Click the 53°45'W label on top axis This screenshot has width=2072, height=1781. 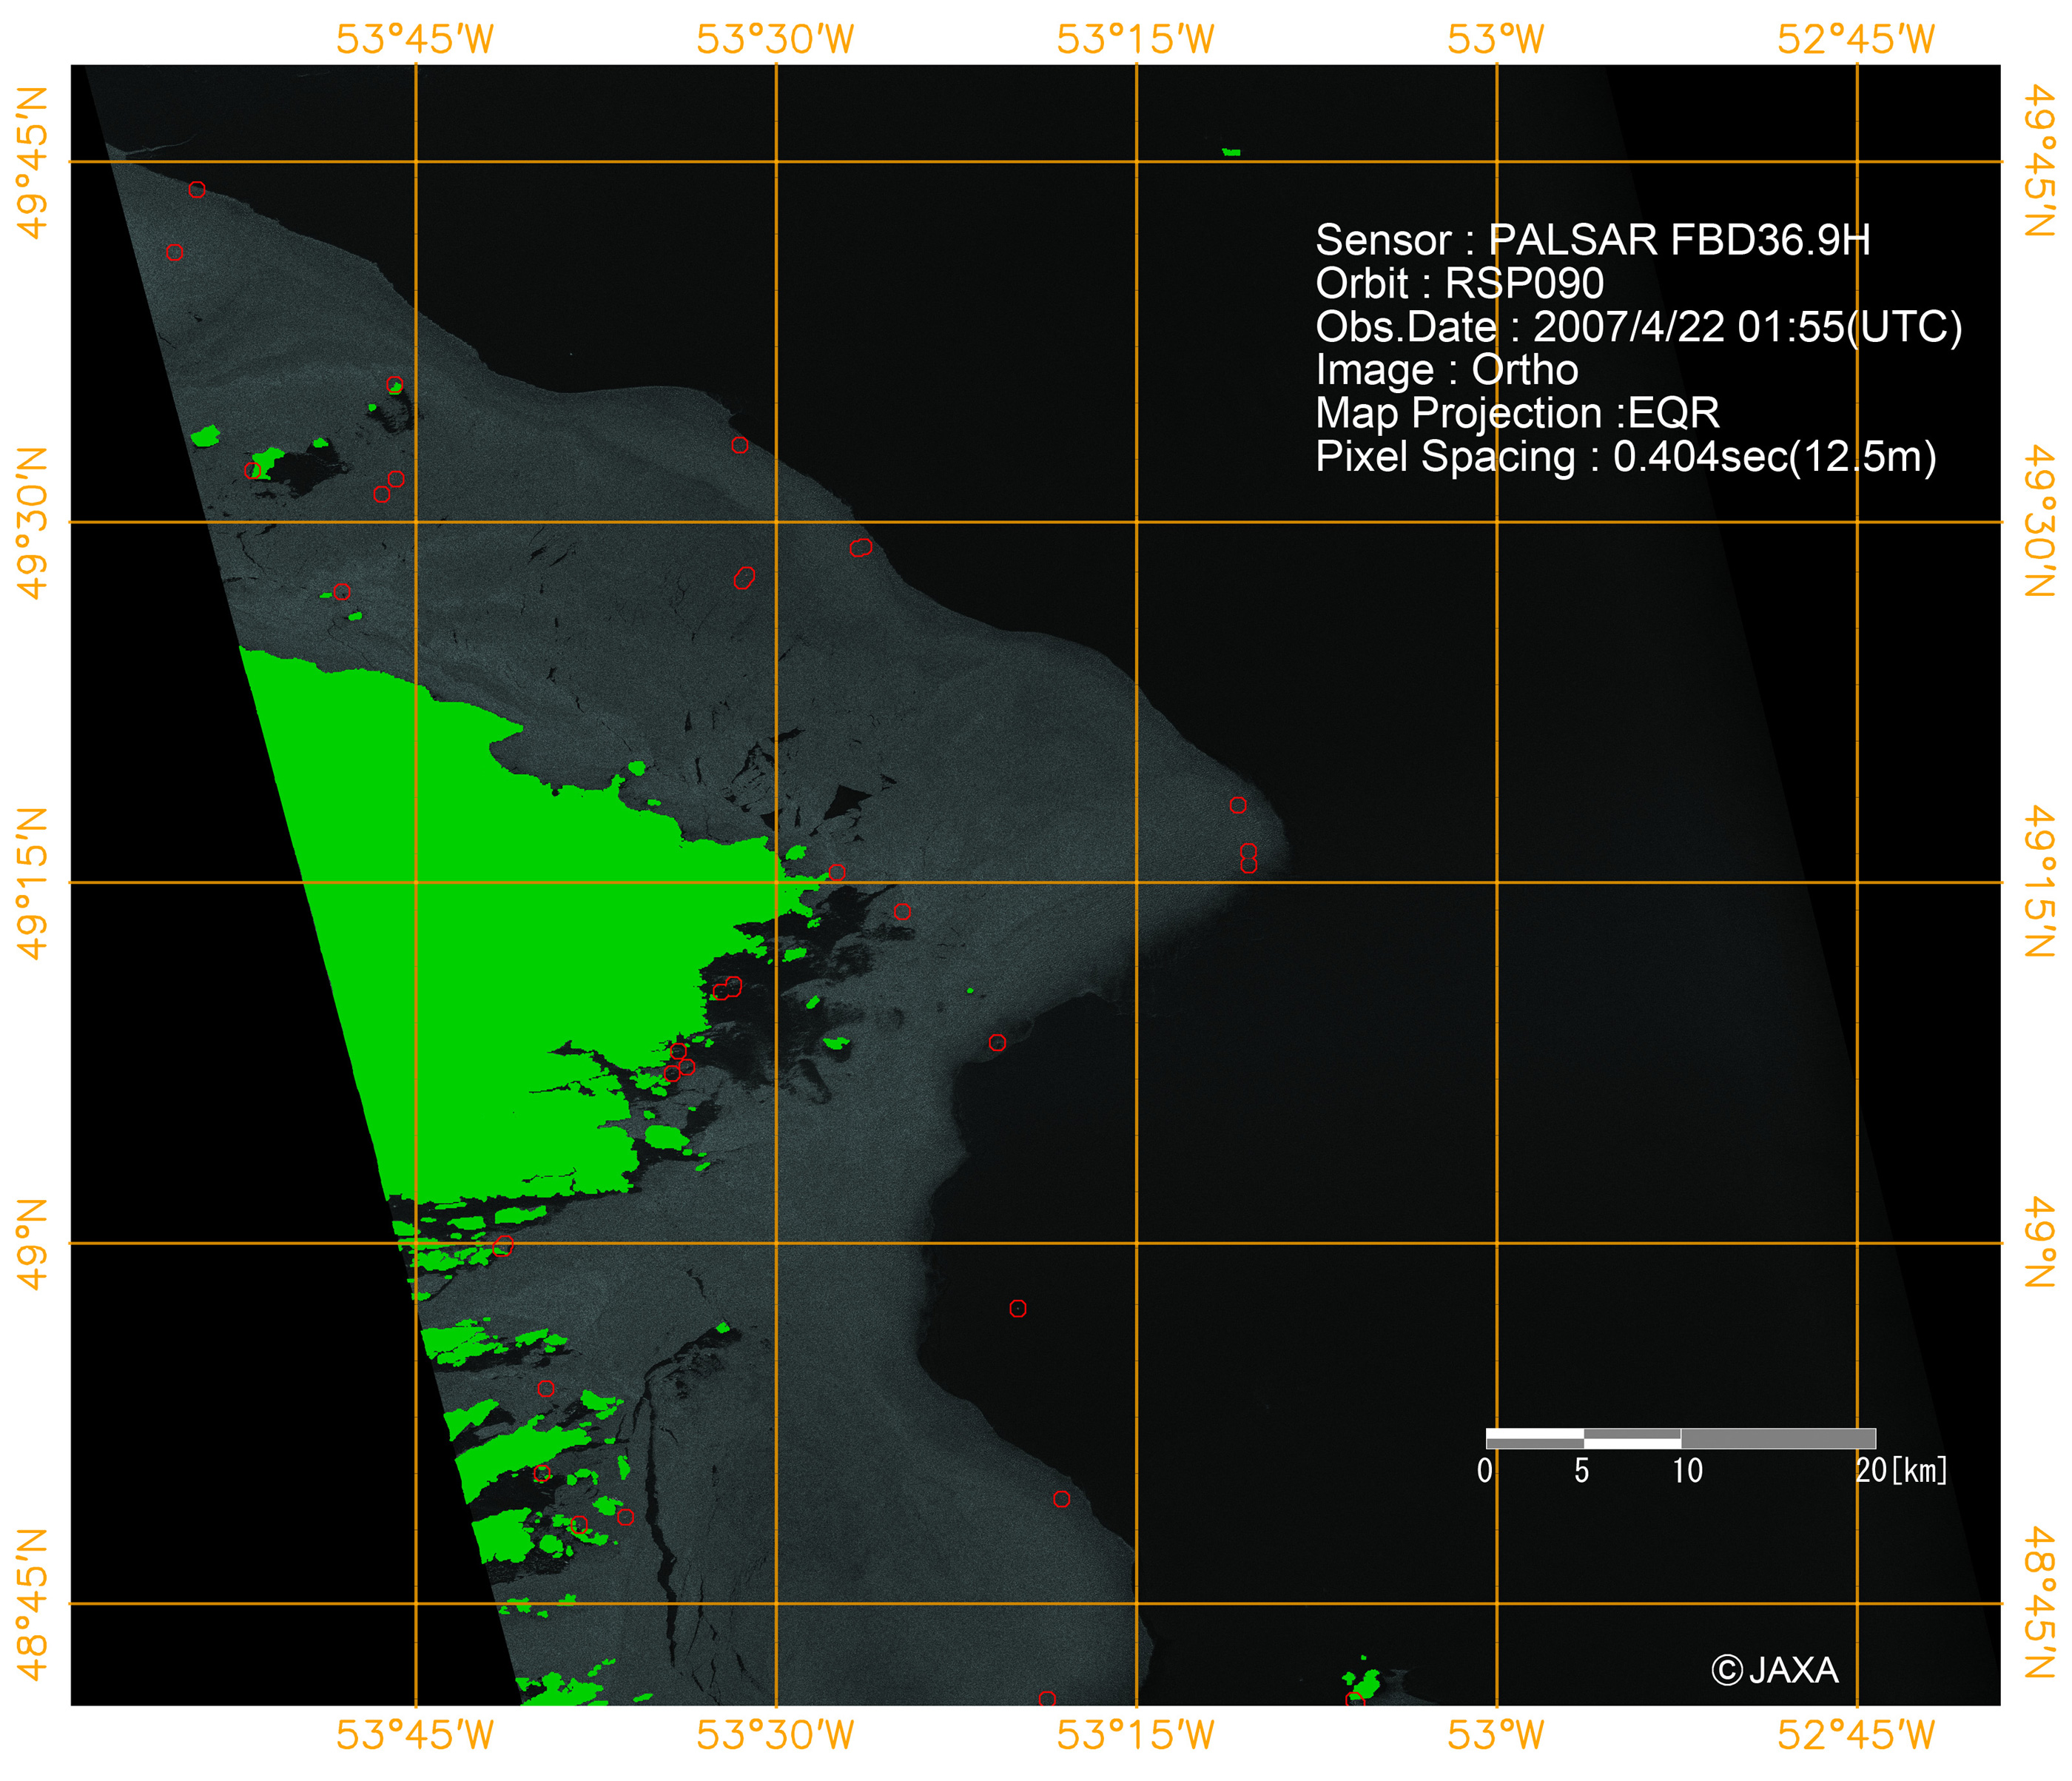pos(415,39)
